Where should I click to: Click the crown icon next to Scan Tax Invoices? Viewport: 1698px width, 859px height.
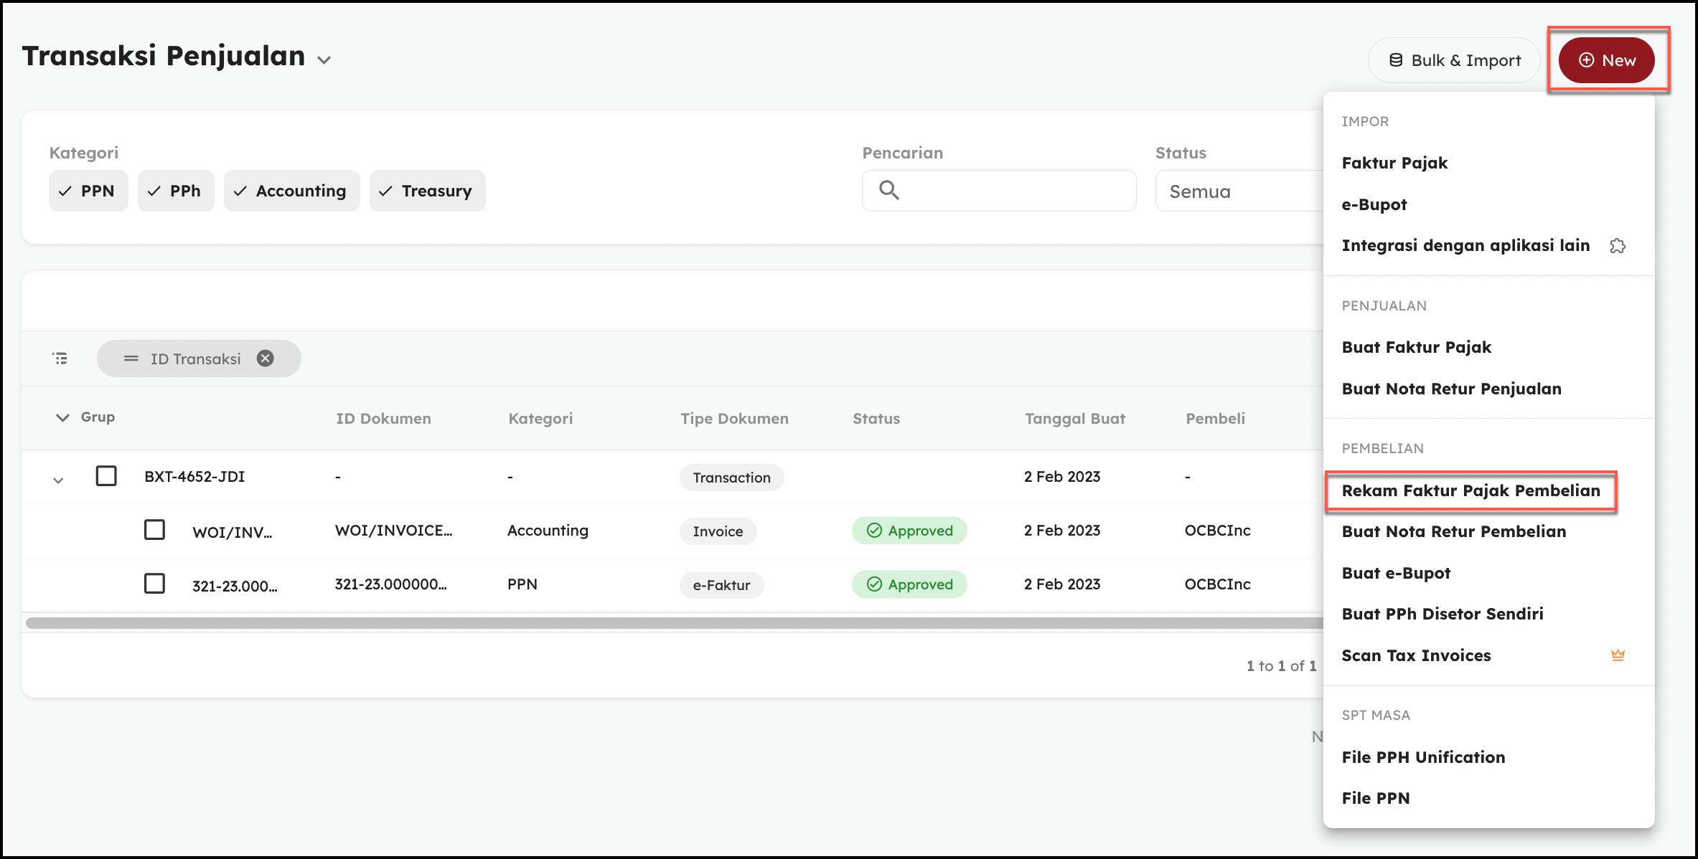(x=1618, y=655)
